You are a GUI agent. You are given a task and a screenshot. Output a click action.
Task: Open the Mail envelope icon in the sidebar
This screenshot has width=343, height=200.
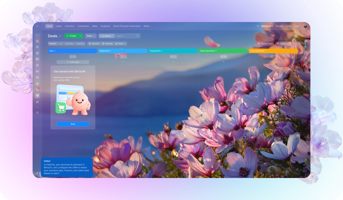[x=37, y=77]
